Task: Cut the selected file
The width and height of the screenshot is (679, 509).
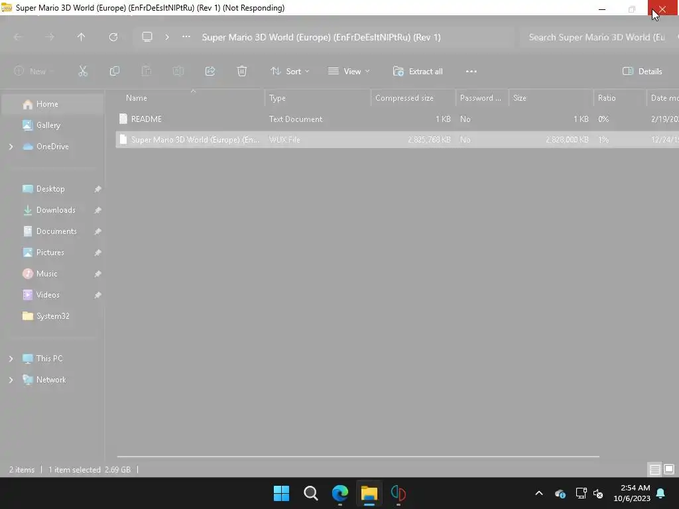Action: tap(83, 72)
